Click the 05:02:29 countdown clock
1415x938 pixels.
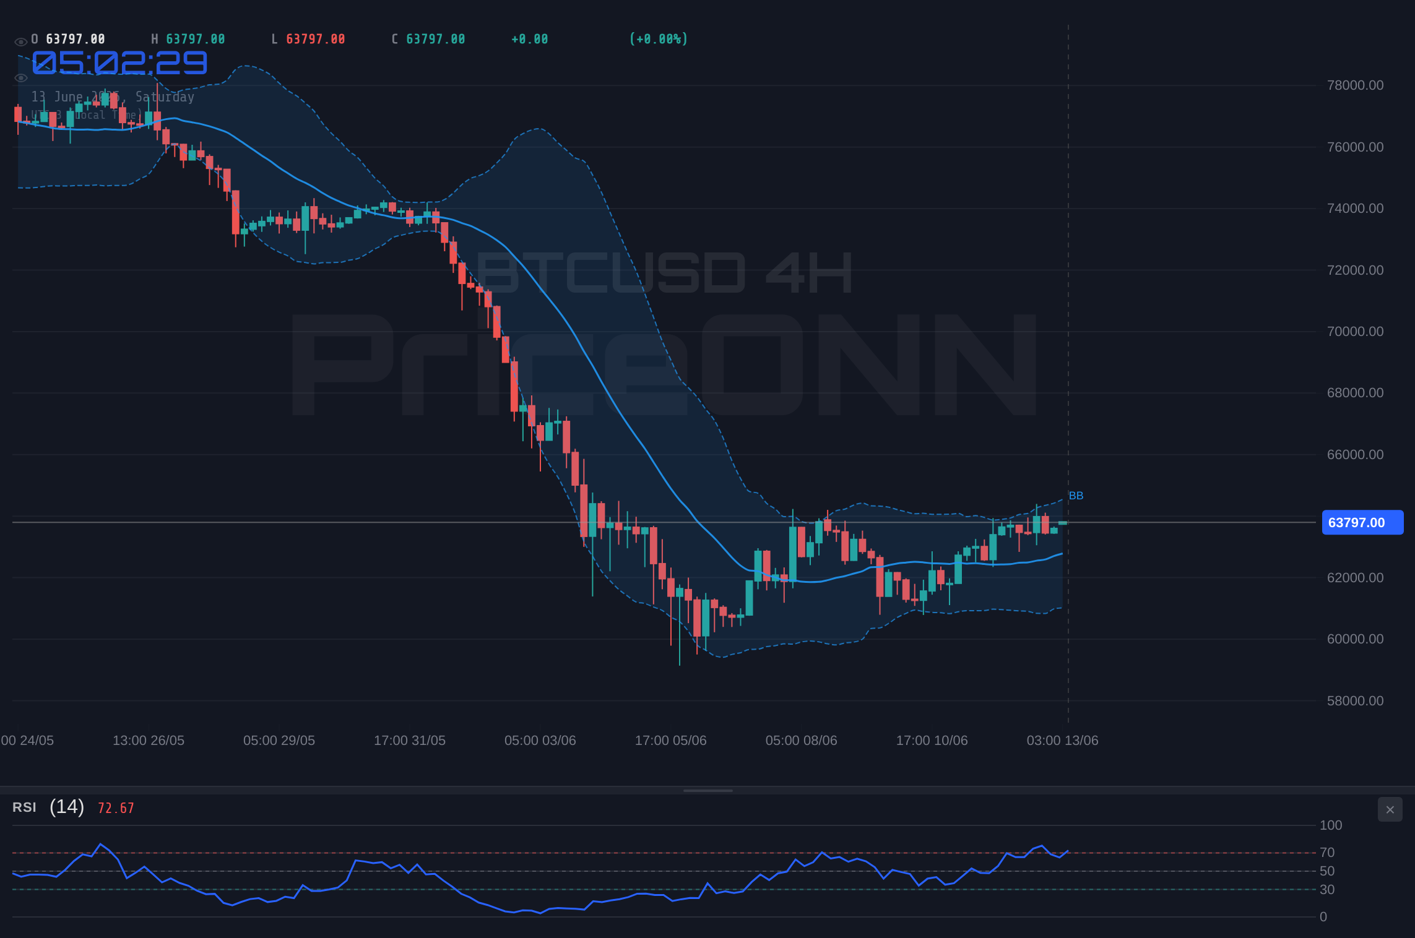point(119,62)
